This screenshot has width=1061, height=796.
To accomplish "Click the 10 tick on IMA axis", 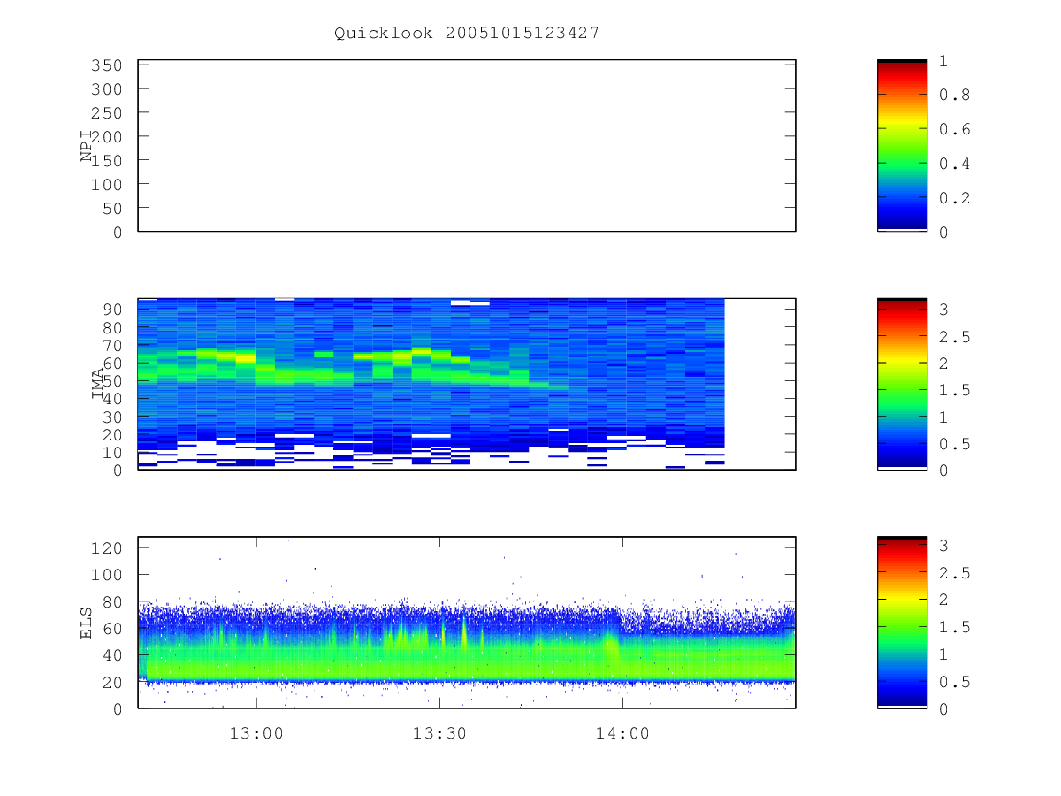I will pyautogui.click(x=111, y=452).
